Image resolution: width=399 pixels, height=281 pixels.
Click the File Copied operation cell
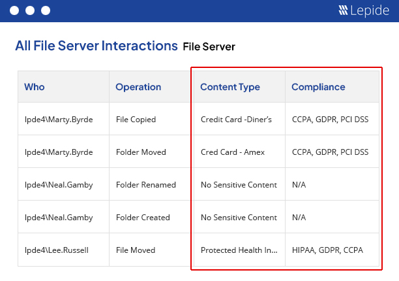pos(136,120)
